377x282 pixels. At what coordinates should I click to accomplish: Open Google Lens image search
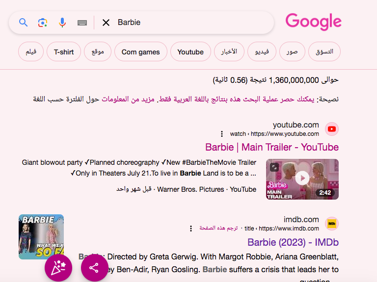pos(43,23)
